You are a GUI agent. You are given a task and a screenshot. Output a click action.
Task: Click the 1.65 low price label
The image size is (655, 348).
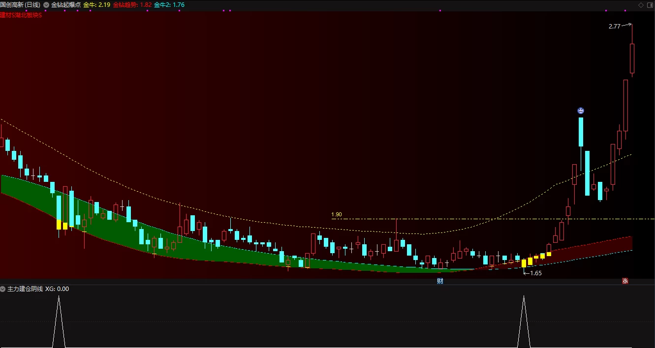tap(535, 273)
